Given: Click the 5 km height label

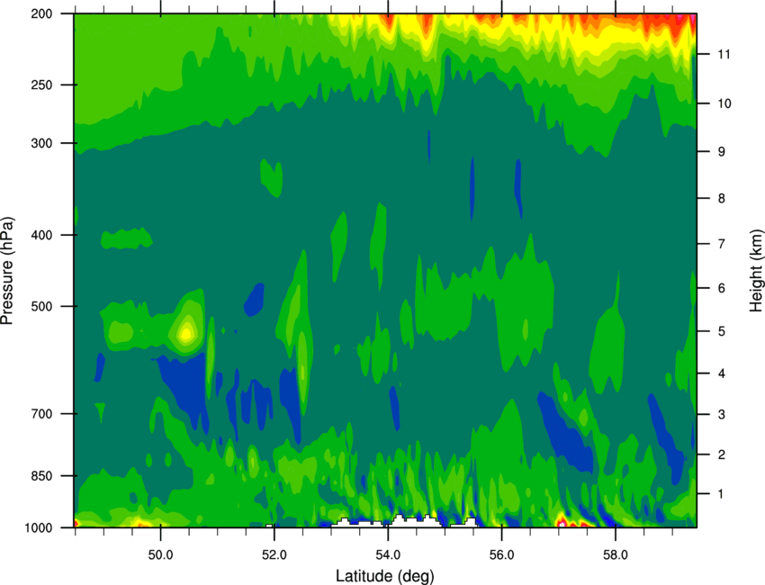Looking at the screenshot, I should click(x=722, y=332).
